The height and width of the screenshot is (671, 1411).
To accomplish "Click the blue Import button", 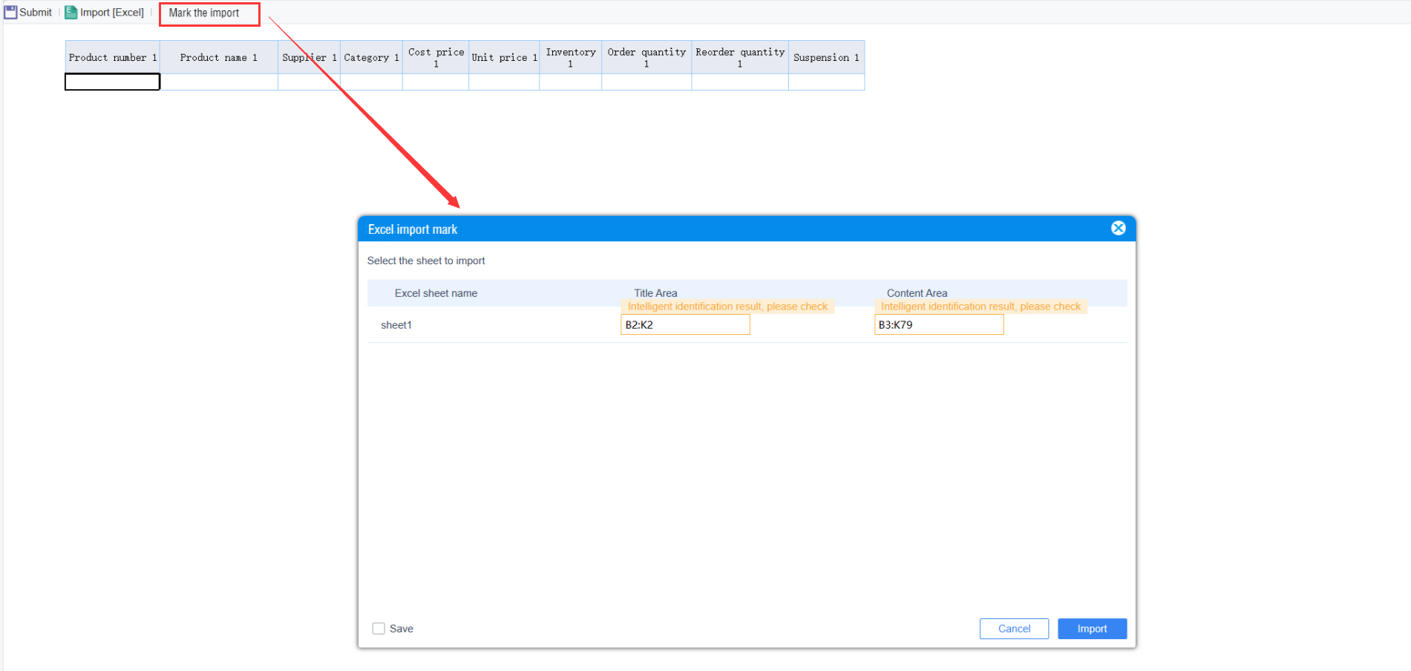I will tap(1091, 628).
